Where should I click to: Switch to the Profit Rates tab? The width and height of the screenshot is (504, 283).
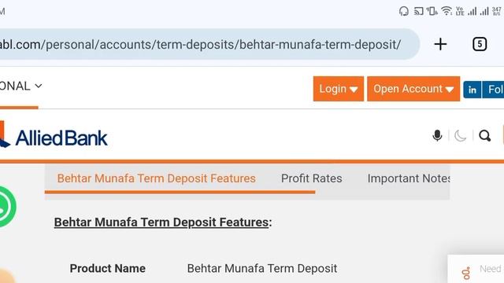click(x=312, y=178)
